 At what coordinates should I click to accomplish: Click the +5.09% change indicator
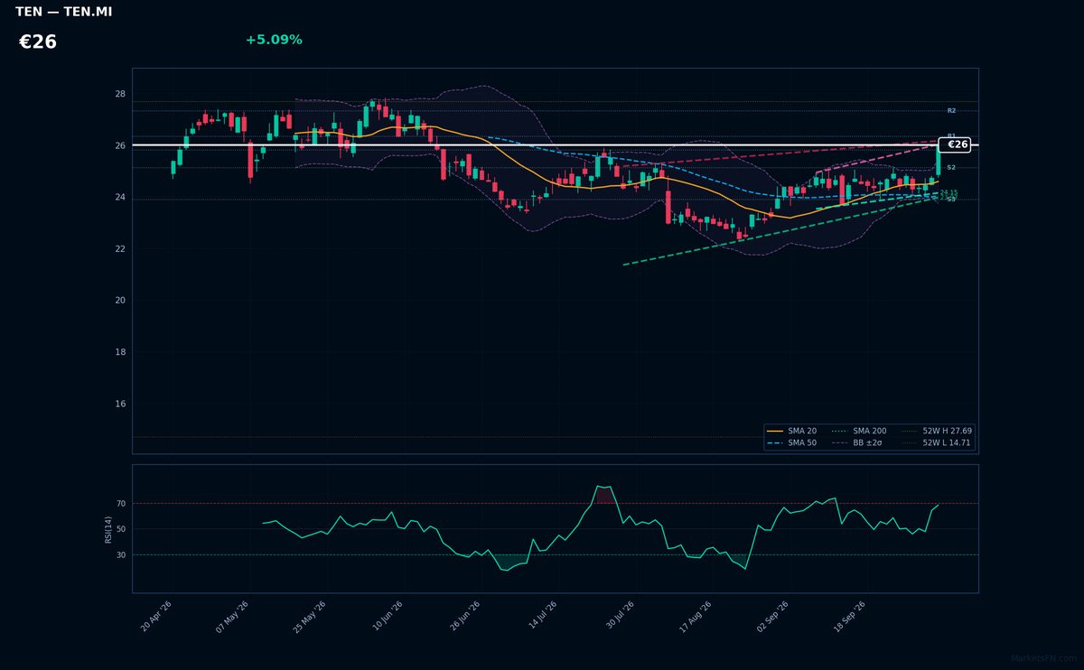click(274, 40)
